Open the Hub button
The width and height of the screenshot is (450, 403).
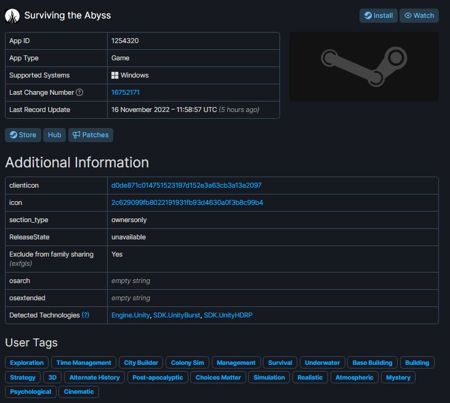[55, 135]
